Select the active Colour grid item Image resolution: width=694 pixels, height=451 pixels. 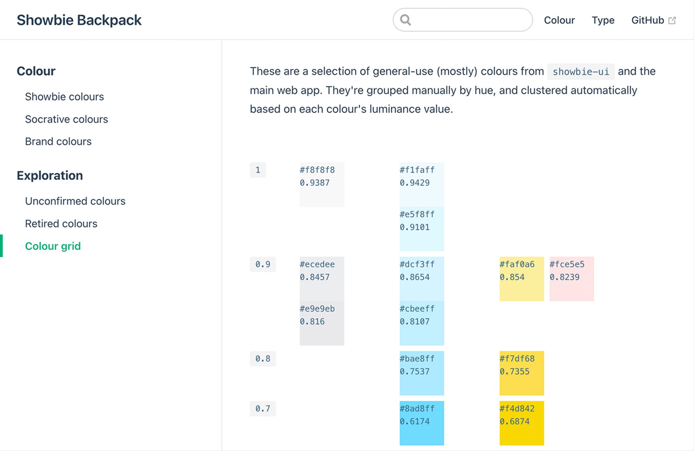53,246
